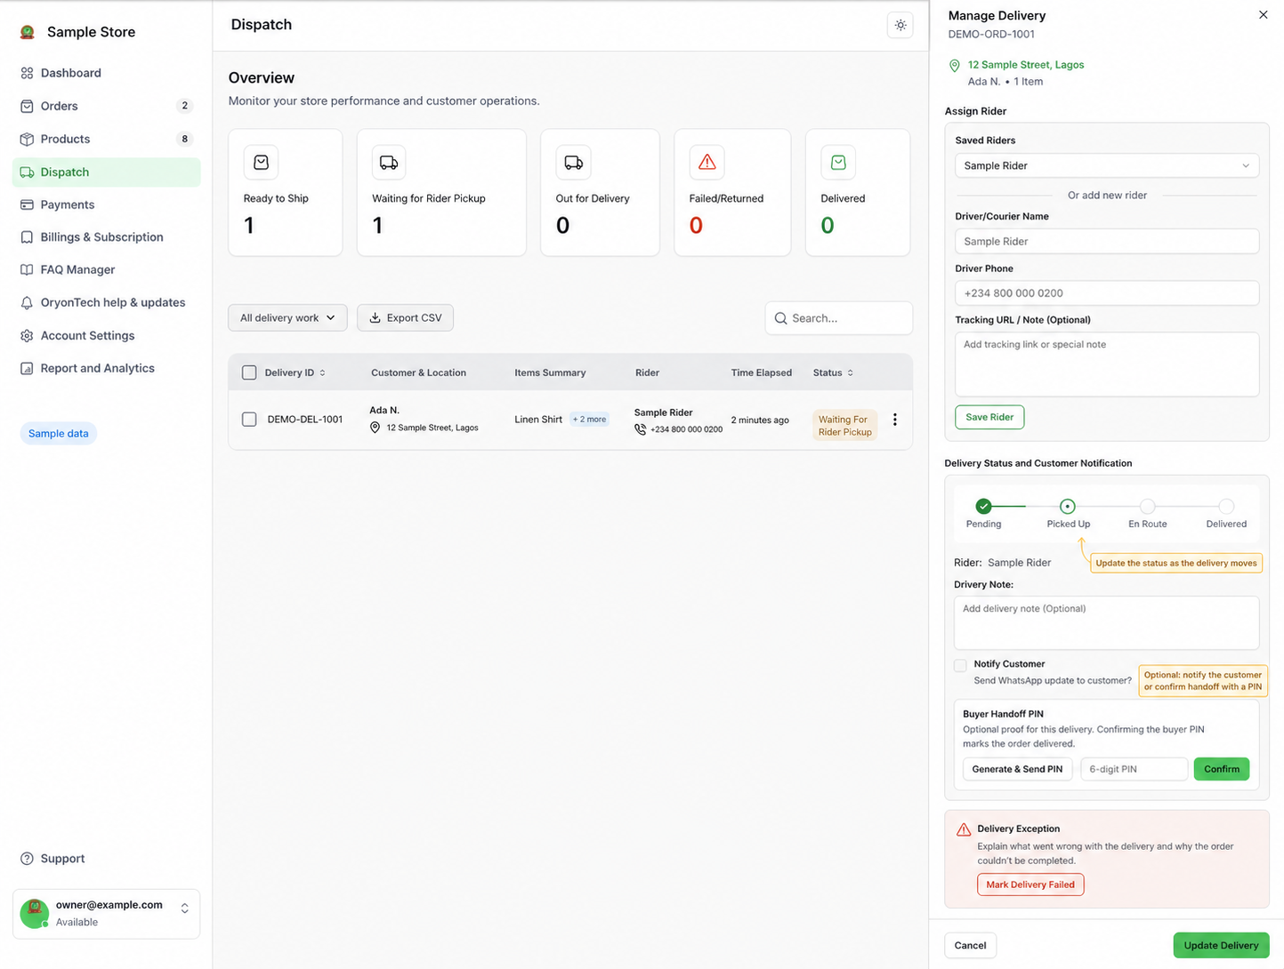Screen dimensions: 1284x969
Task: Click the Search deliveries field
Action: (839, 318)
